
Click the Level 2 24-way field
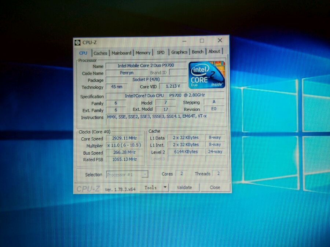pos(215,151)
